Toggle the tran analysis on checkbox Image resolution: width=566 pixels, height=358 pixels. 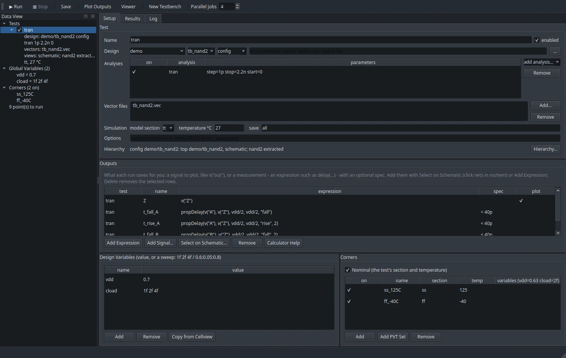pyautogui.click(x=134, y=72)
